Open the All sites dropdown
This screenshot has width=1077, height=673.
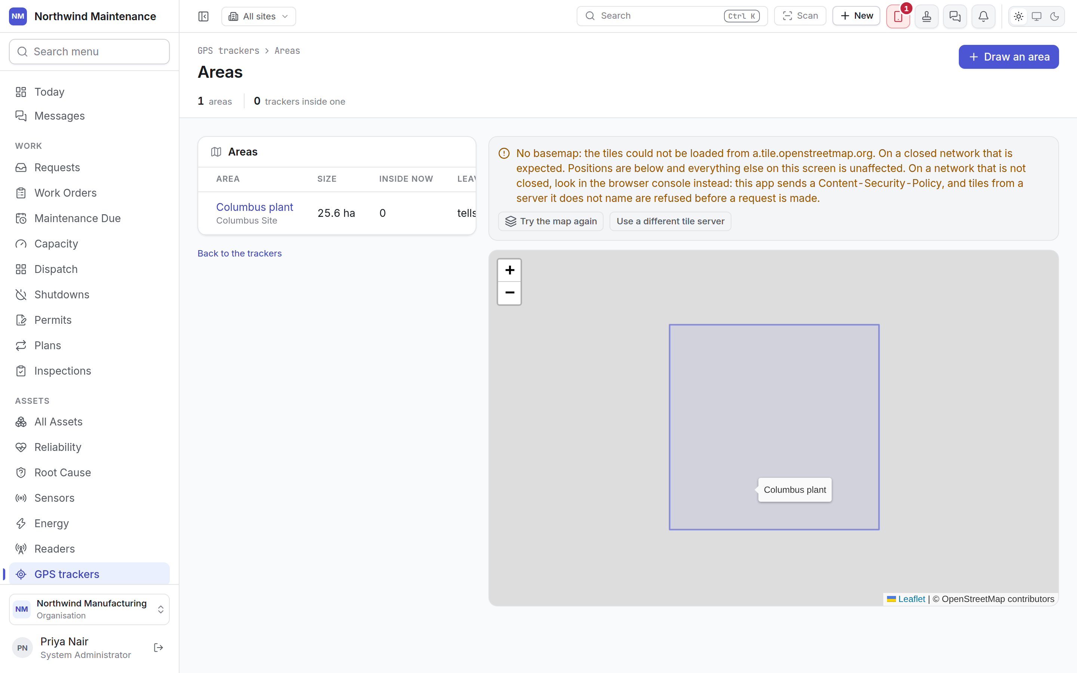click(x=258, y=16)
